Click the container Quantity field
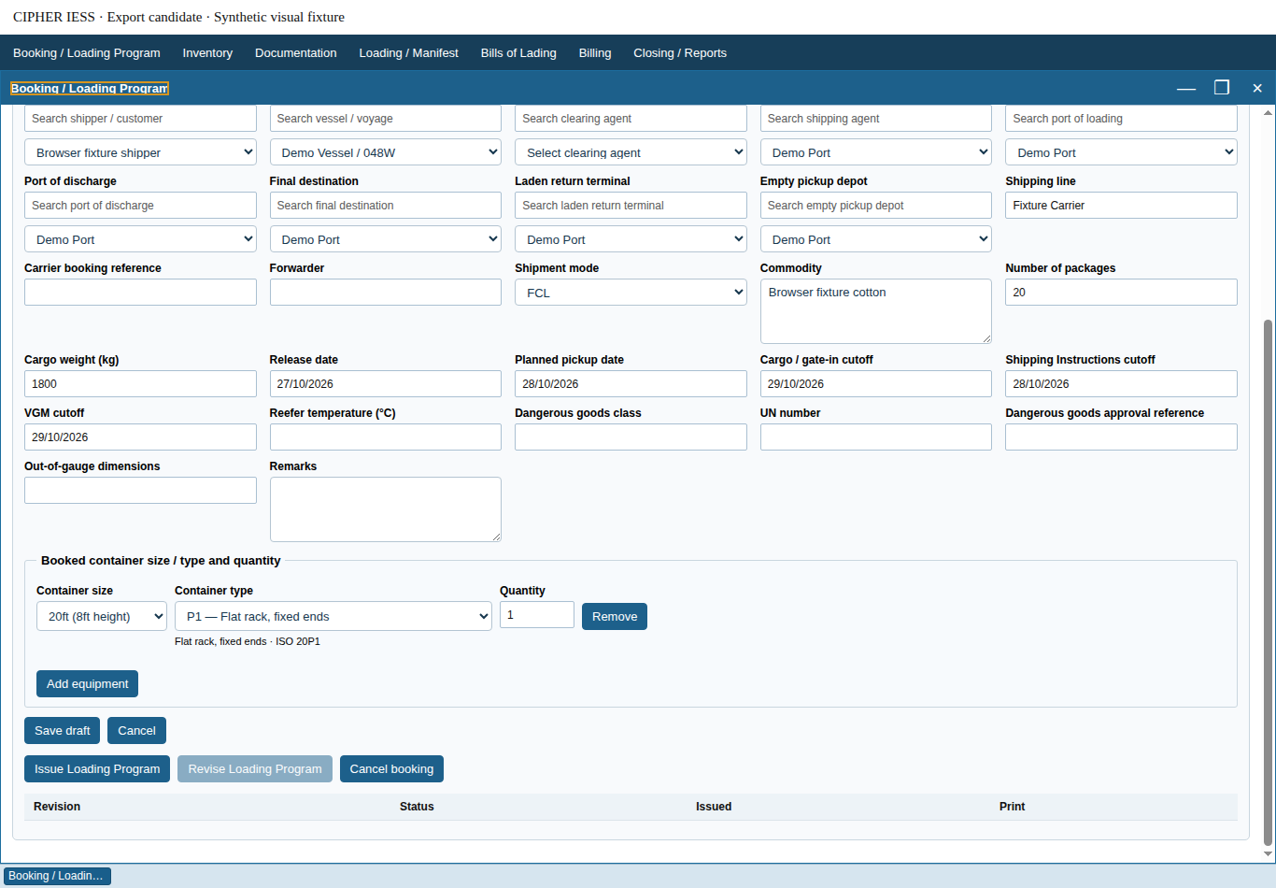This screenshot has height=888, width=1276. point(537,615)
